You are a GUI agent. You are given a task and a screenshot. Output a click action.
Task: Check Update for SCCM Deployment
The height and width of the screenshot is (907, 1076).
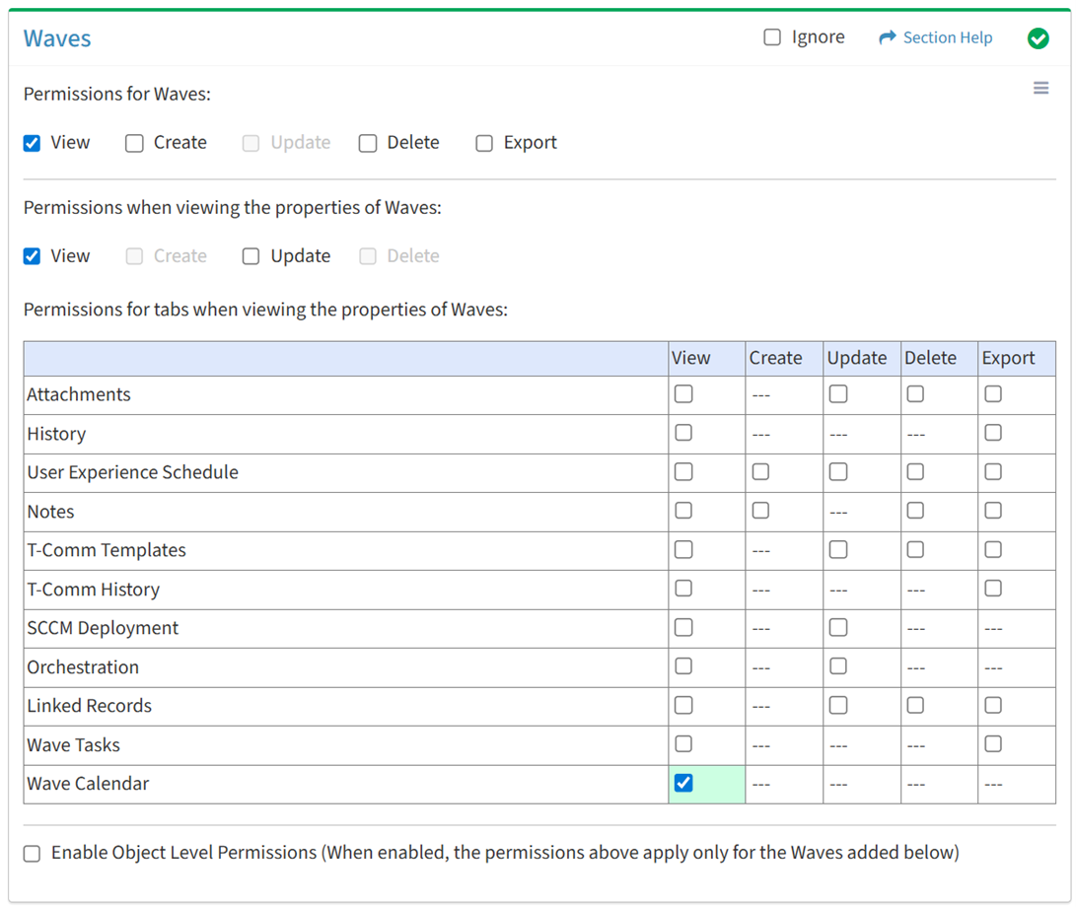pos(838,628)
